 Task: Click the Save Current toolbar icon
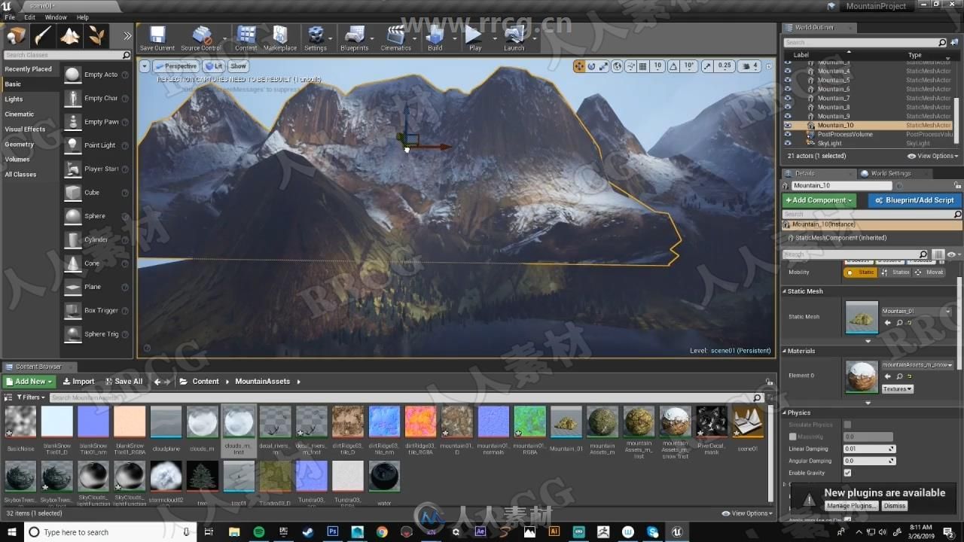pos(157,38)
